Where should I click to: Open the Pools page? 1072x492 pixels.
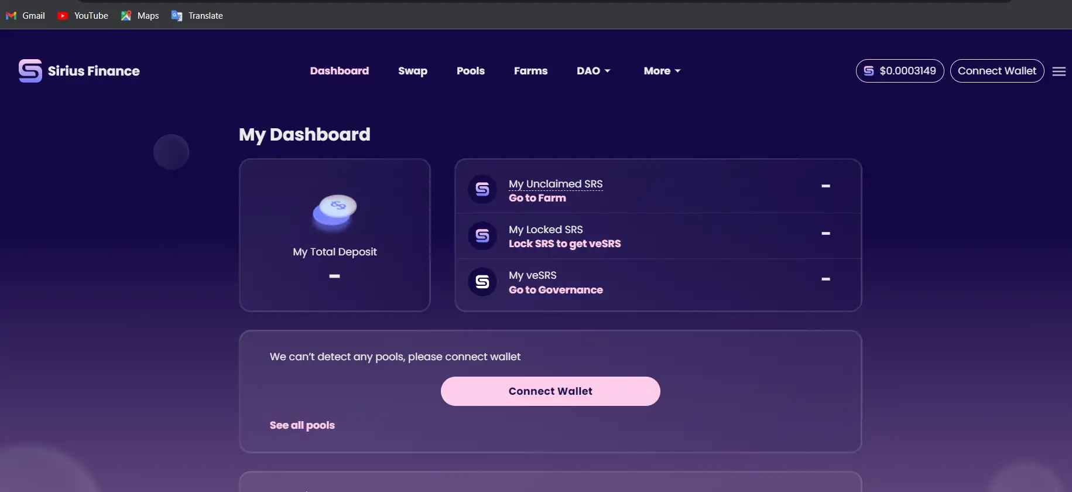click(x=471, y=71)
